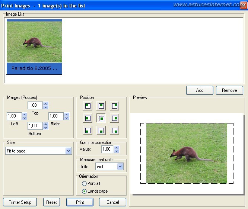Remove the selected image from list

click(x=229, y=90)
